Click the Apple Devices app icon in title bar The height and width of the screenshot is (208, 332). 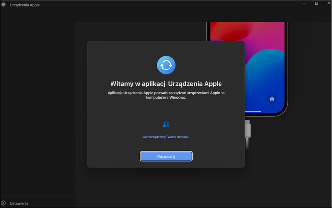pyautogui.click(x=3, y=5)
